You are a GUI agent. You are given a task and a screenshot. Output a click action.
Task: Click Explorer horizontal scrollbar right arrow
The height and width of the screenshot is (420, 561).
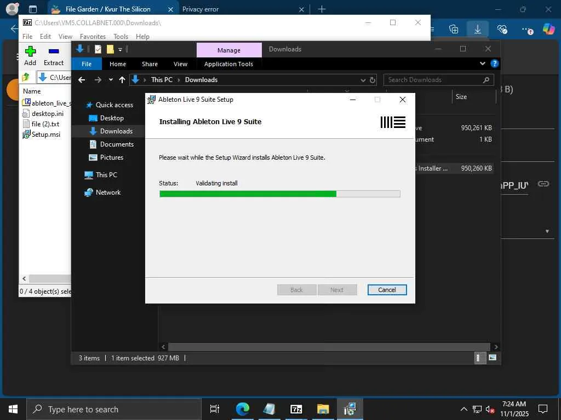pos(495,347)
